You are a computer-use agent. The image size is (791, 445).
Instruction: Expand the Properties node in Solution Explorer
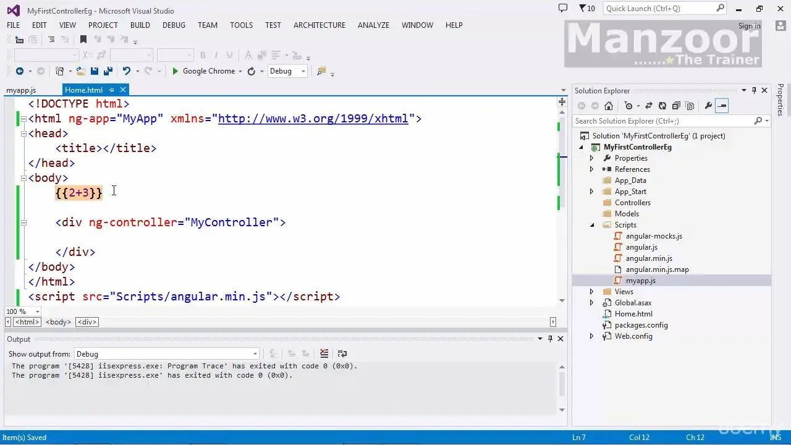click(591, 158)
